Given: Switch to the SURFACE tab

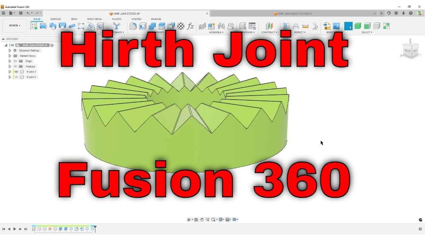Looking at the screenshot, I should [x=56, y=19].
